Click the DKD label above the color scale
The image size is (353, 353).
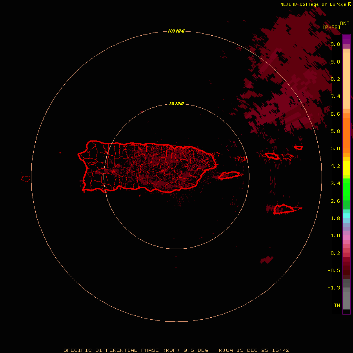pyautogui.click(x=345, y=24)
